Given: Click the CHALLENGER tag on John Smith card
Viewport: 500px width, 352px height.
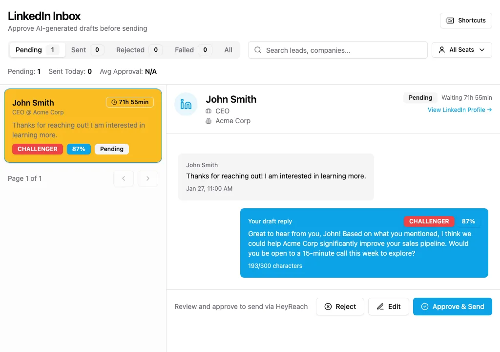Looking at the screenshot, I should pos(37,149).
